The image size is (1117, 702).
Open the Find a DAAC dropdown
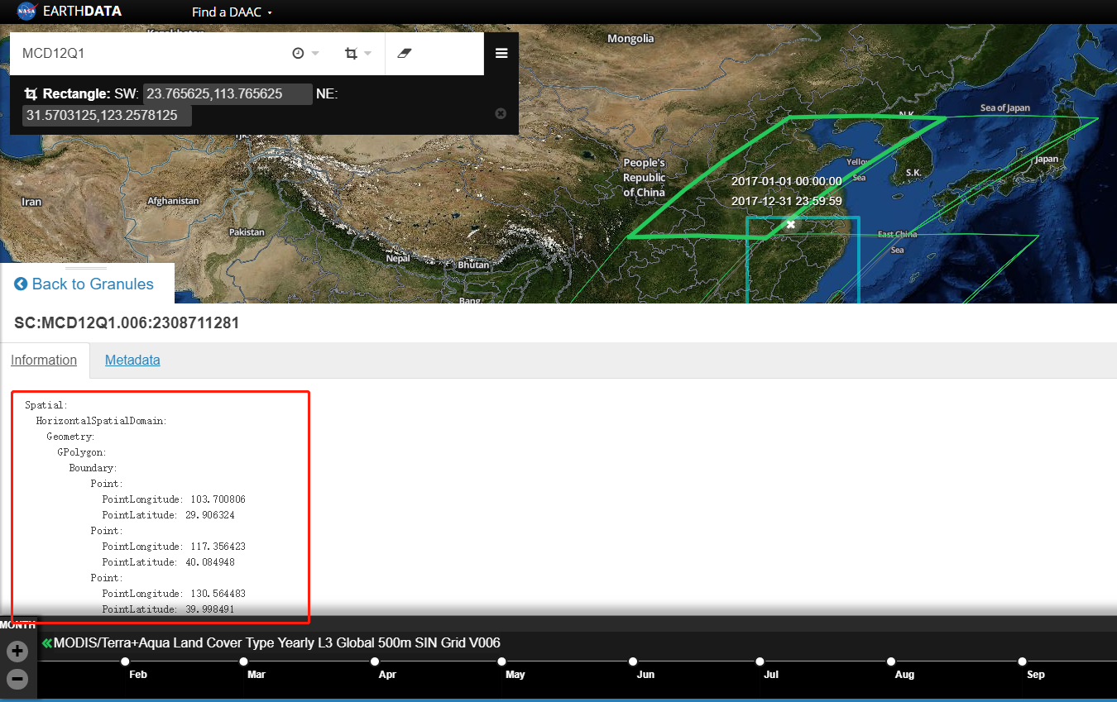pyautogui.click(x=232, y=12)
